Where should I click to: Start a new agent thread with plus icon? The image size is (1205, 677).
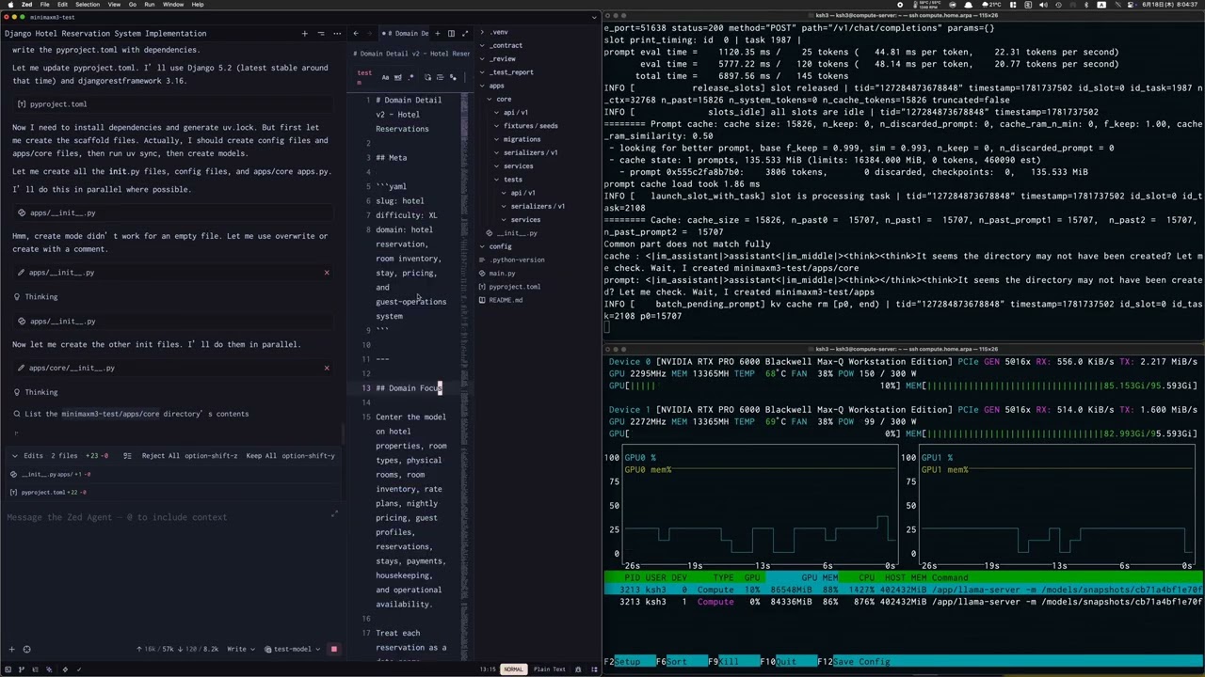tap(304, 33)
